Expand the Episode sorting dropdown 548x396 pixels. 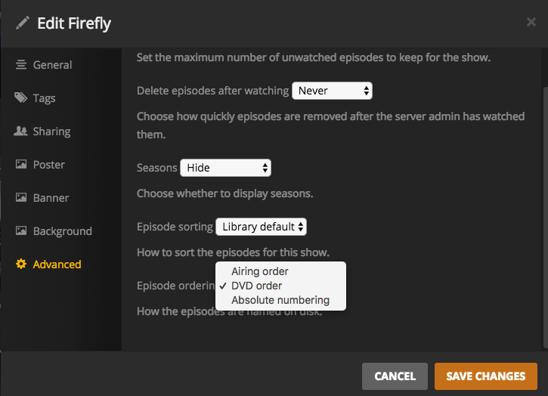pos(261,227)
